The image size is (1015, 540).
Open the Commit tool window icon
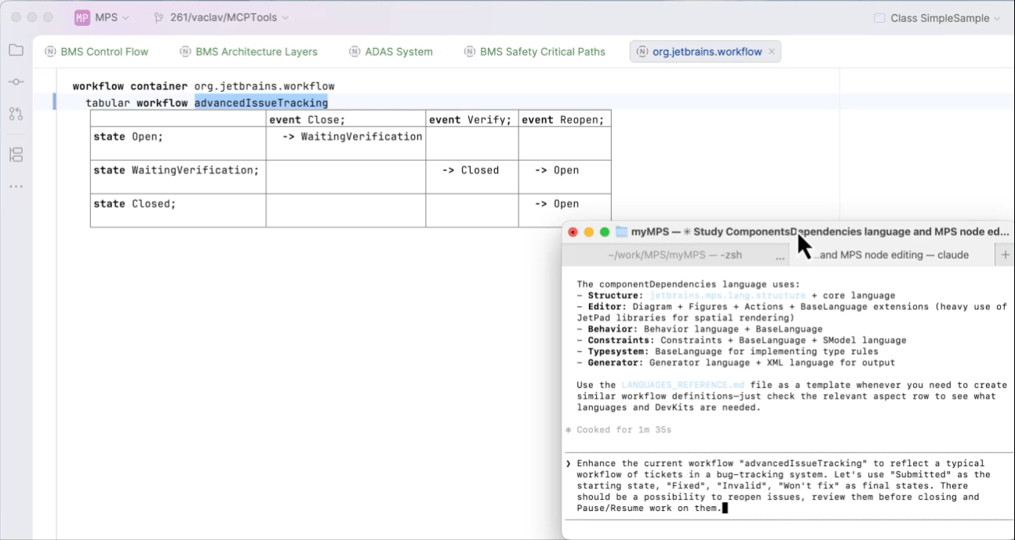[x=16, y=82]
